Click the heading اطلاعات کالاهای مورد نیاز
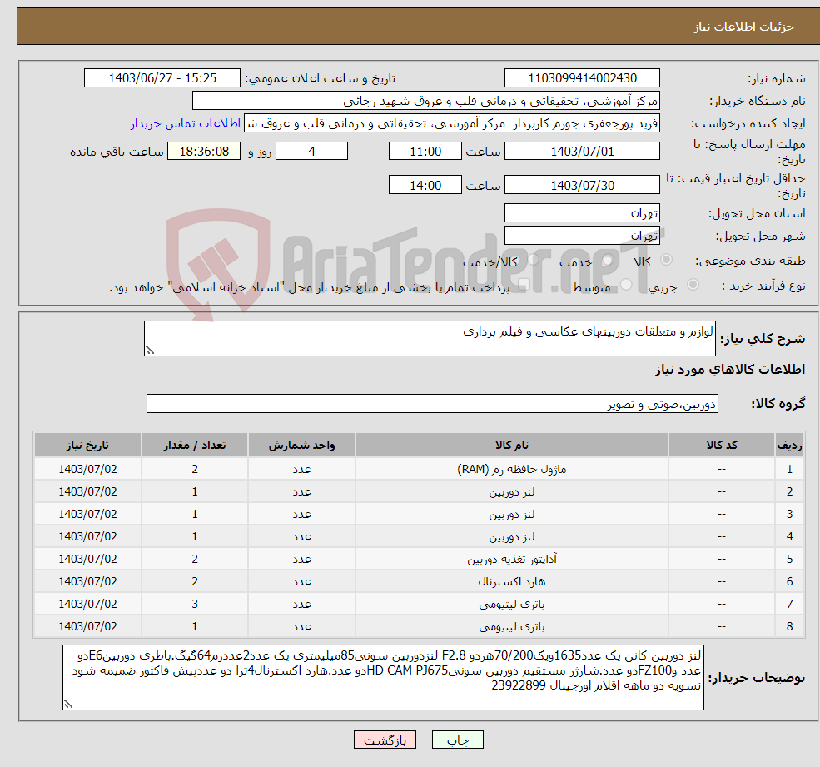This screenshot has width=820, height=767. [729, 370]
